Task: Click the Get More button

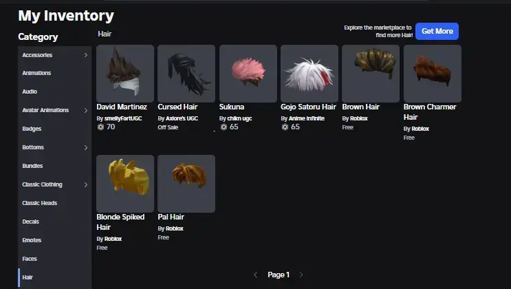Action: pyautogui.click(x=437, y=32)
